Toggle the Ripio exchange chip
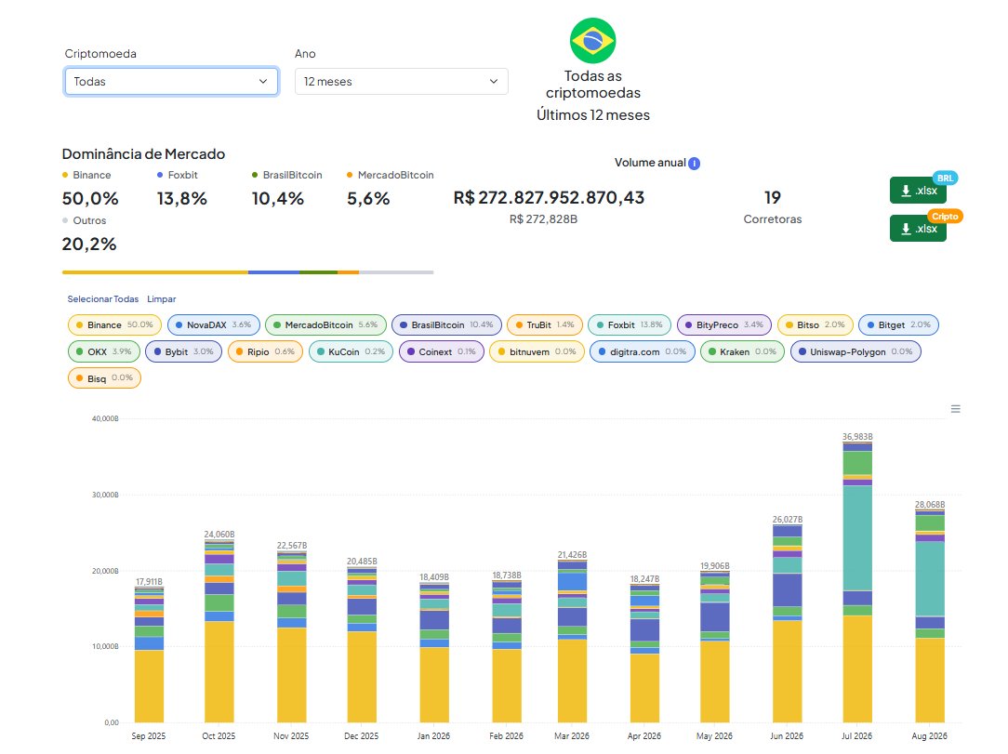 coord(265,351)
